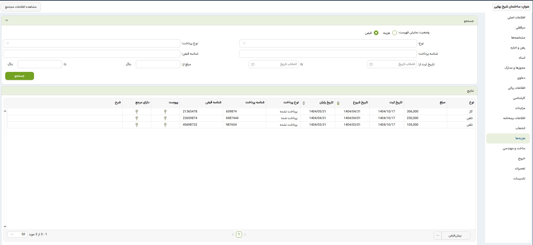The height and width of the screenshot is (245, 533).
Task: Click attachment bulb icon for bill 45698732
Action: click(x=165, y=125)
